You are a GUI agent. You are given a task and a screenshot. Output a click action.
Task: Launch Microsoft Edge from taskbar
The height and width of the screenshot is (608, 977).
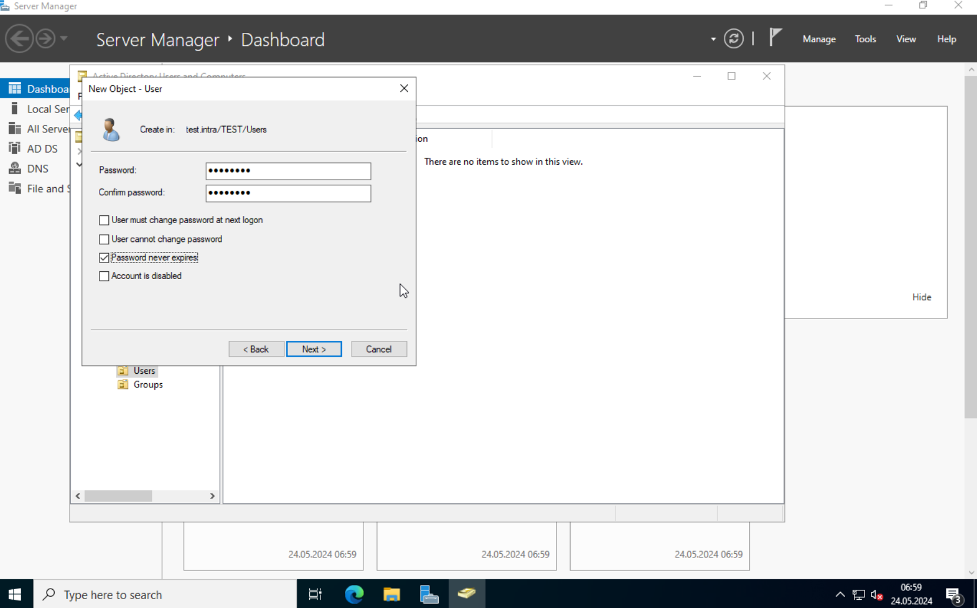point(354,594)
